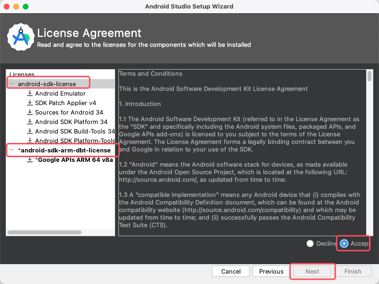Click the '1. Introduction' heading in license text
Viewport: 379px width, 284px height.
140,104
